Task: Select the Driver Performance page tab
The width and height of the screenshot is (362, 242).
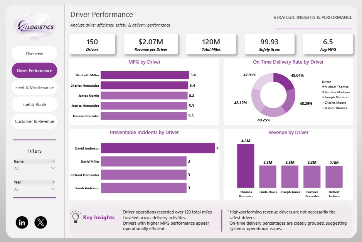Action: point(34,71)
